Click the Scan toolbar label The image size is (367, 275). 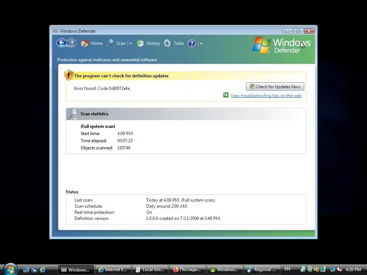pyautogui.click(x=121, y=43)
